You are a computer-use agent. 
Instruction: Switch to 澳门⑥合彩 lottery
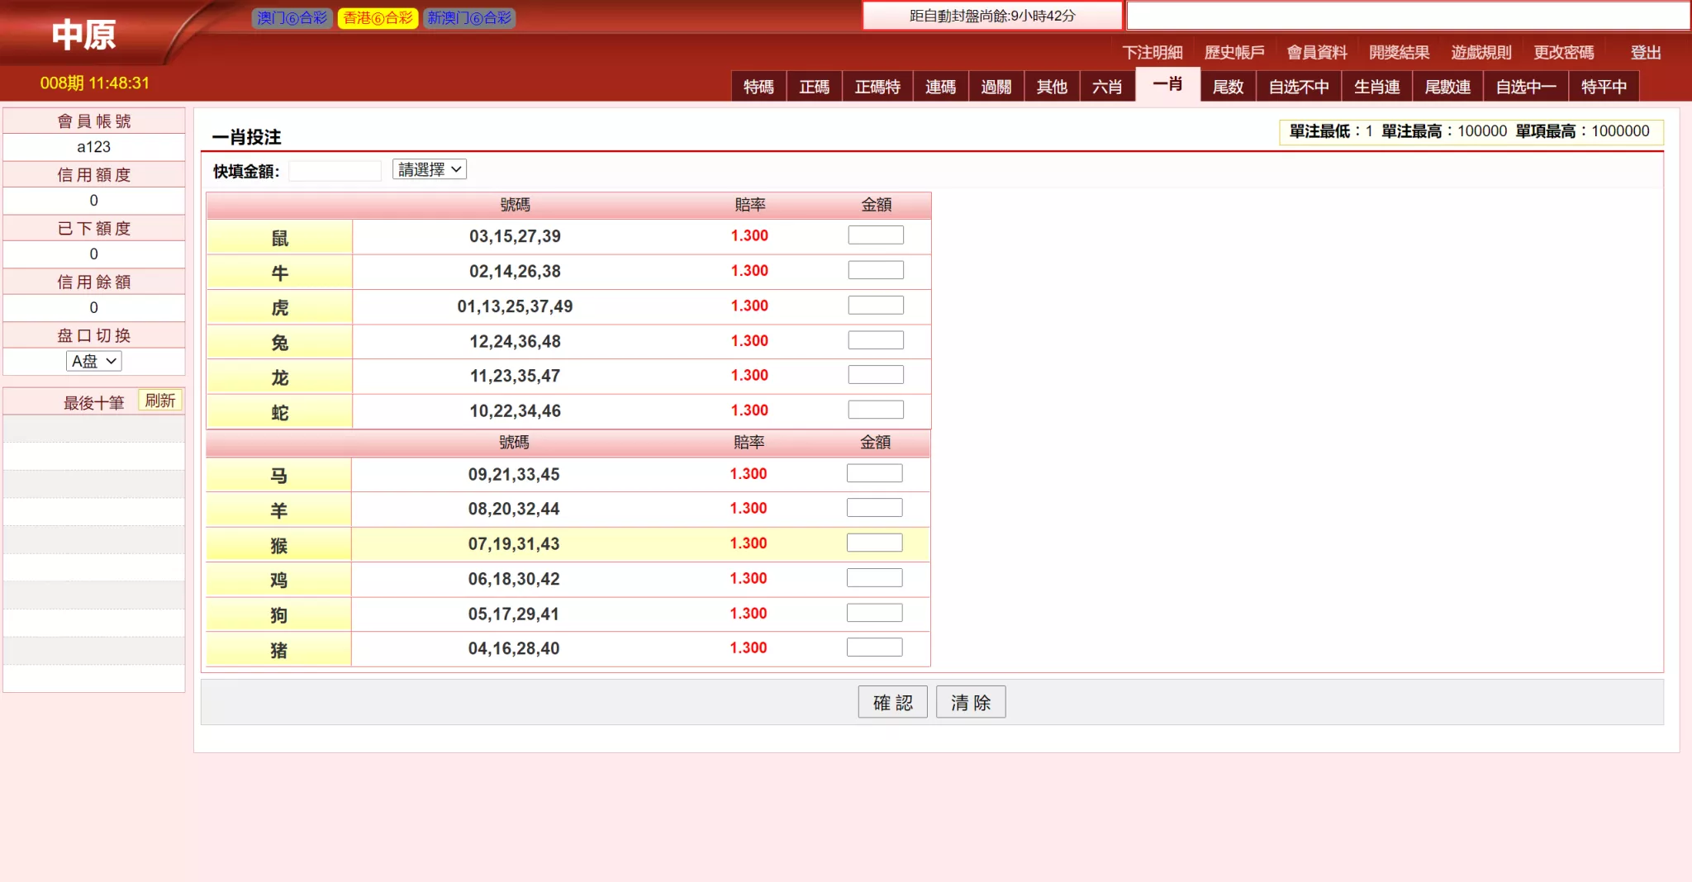point(292,17)
